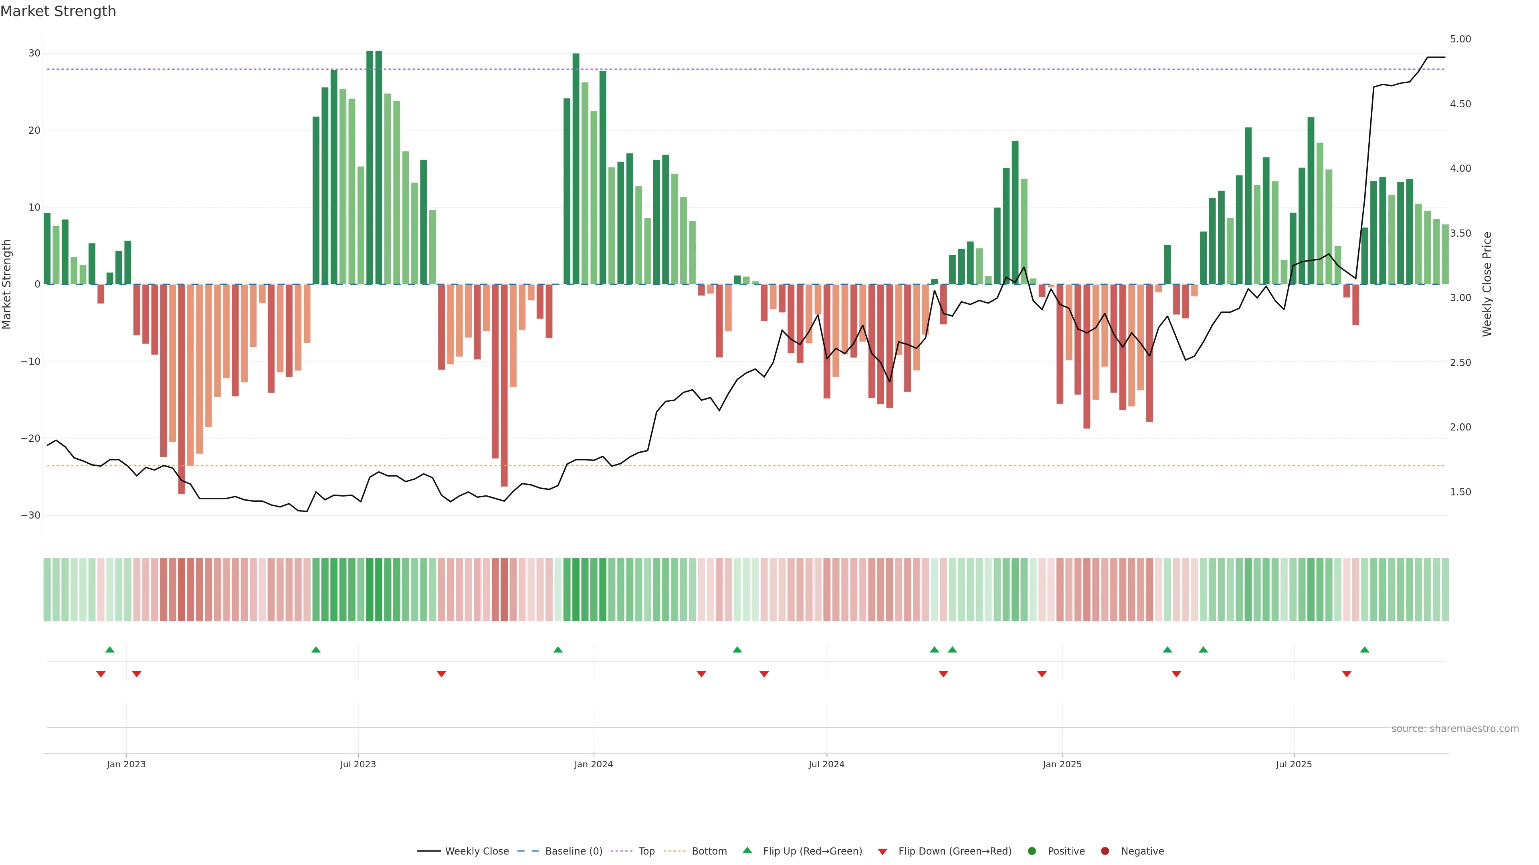Click the Negative red circle legend icon
Screen dimensions: 1539x865
point(1105,851)
